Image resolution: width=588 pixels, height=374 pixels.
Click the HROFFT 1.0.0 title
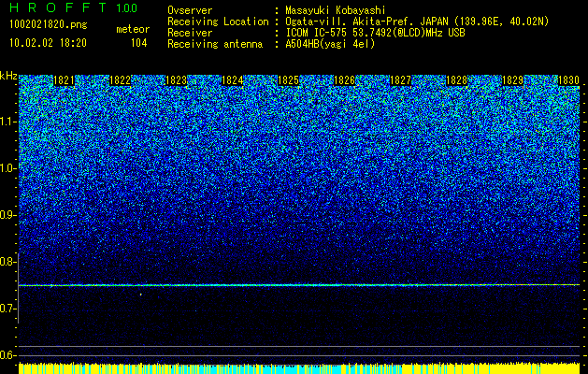coord(74,7)
